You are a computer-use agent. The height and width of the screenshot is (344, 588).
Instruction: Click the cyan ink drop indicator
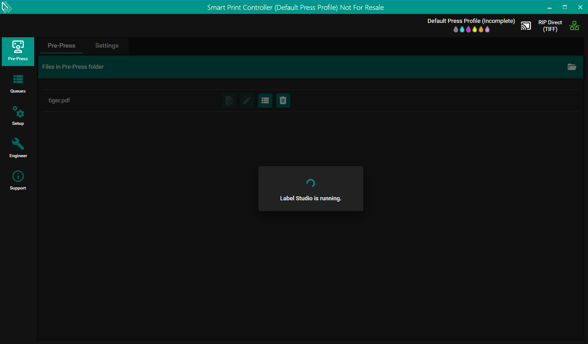(462, 30)
